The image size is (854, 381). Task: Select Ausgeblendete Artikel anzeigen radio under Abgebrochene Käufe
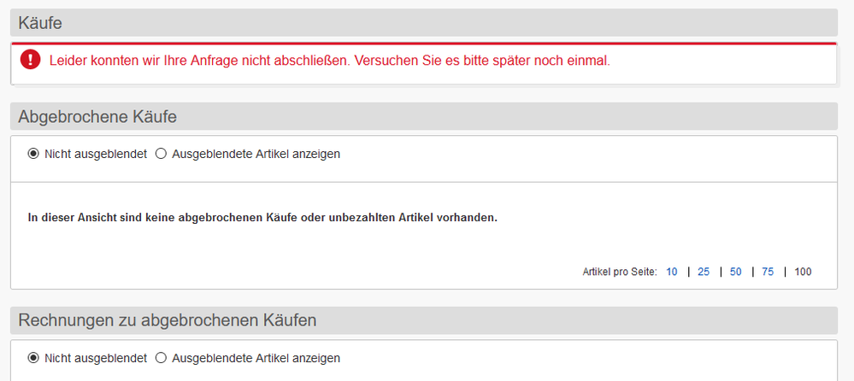click(x=161, y=154)
